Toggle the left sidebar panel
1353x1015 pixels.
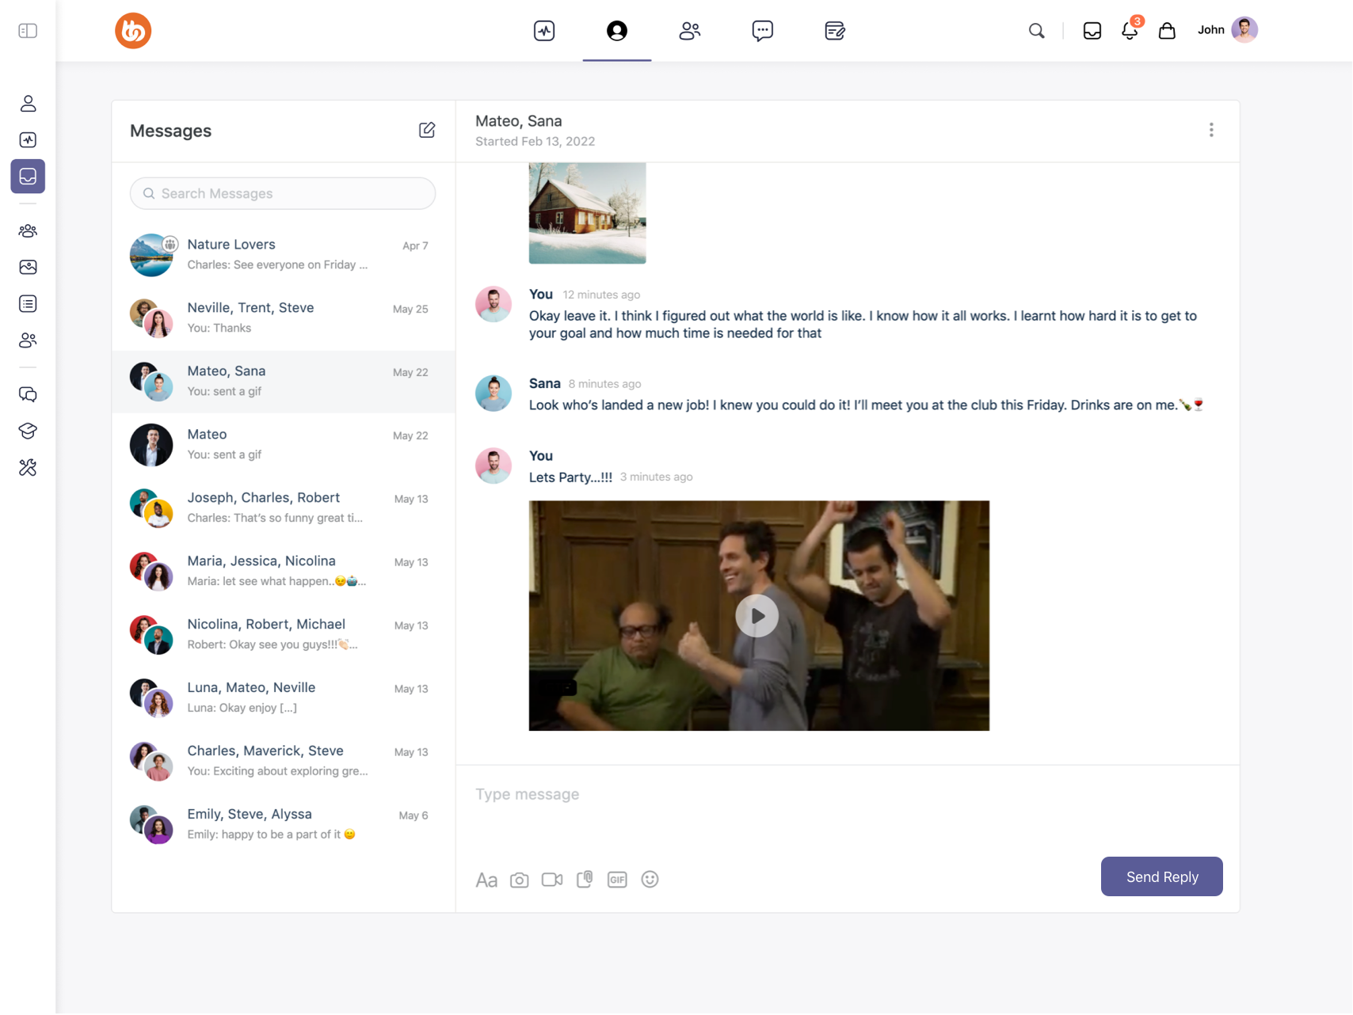point(28,31)
